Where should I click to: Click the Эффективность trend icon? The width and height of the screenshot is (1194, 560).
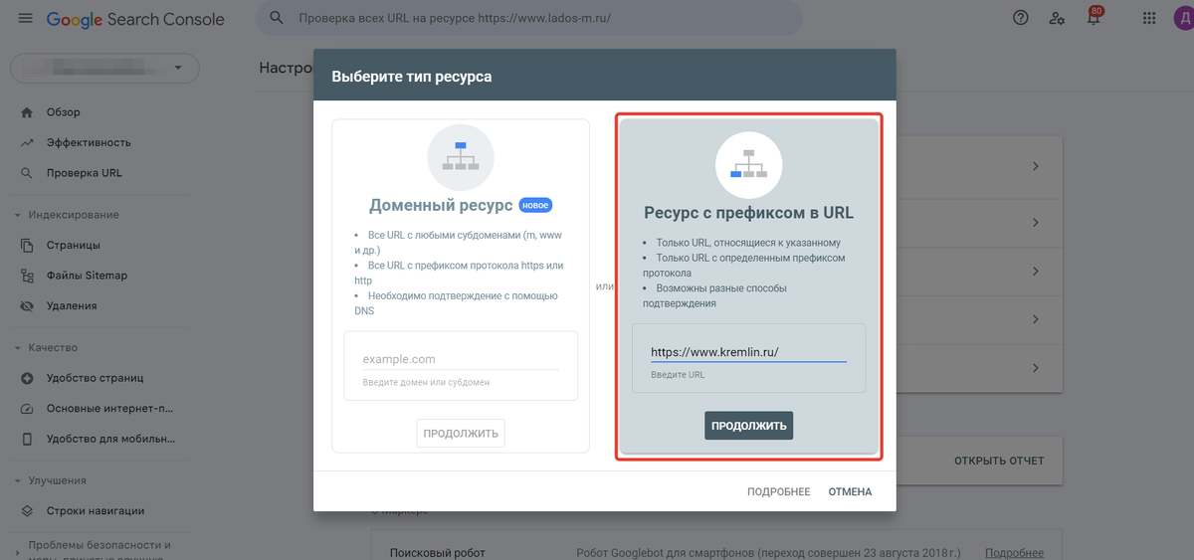click(27, 142)
